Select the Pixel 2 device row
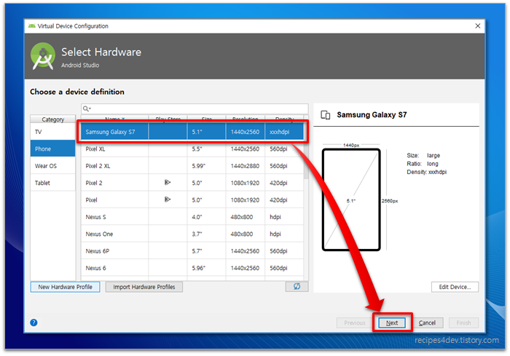Viewport: 510px width, 356px height. tap(192, 183)
